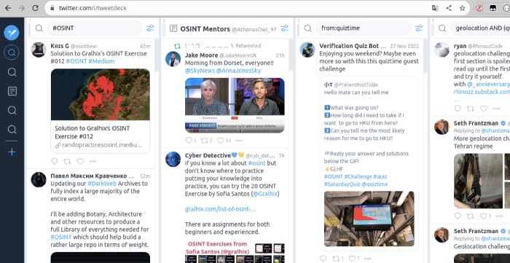This screenshot has height=263, width=510.
Task: Open more options on Jake Moore's tweet
Action: 239,141
